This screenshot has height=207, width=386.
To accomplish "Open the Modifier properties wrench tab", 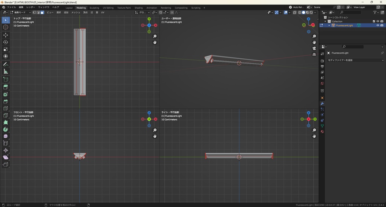I will click(x=322, y=103).
